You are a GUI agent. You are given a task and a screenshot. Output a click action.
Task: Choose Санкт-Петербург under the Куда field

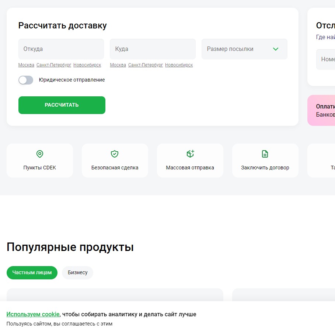point(146,65)
